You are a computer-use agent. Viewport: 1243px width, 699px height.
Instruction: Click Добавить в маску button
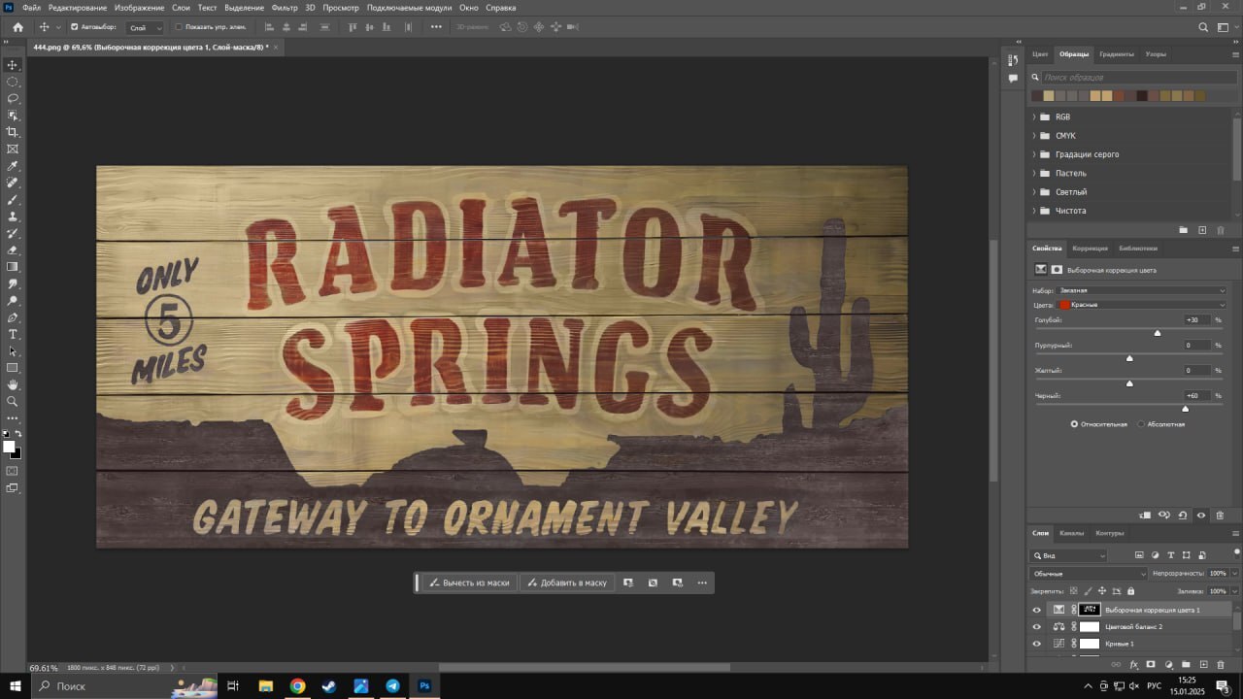pyautogui.click(x=567, y=582)
